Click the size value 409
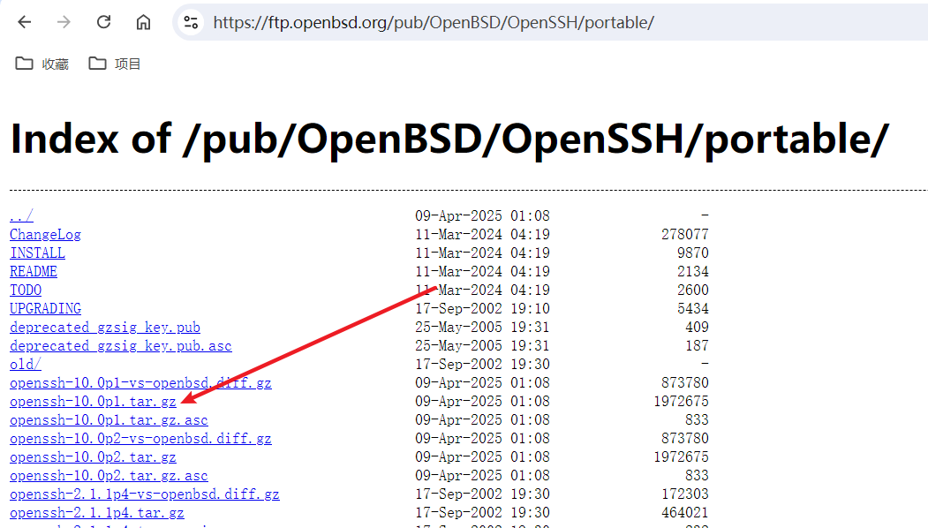The image size is (928, 528). click(698, 328)
